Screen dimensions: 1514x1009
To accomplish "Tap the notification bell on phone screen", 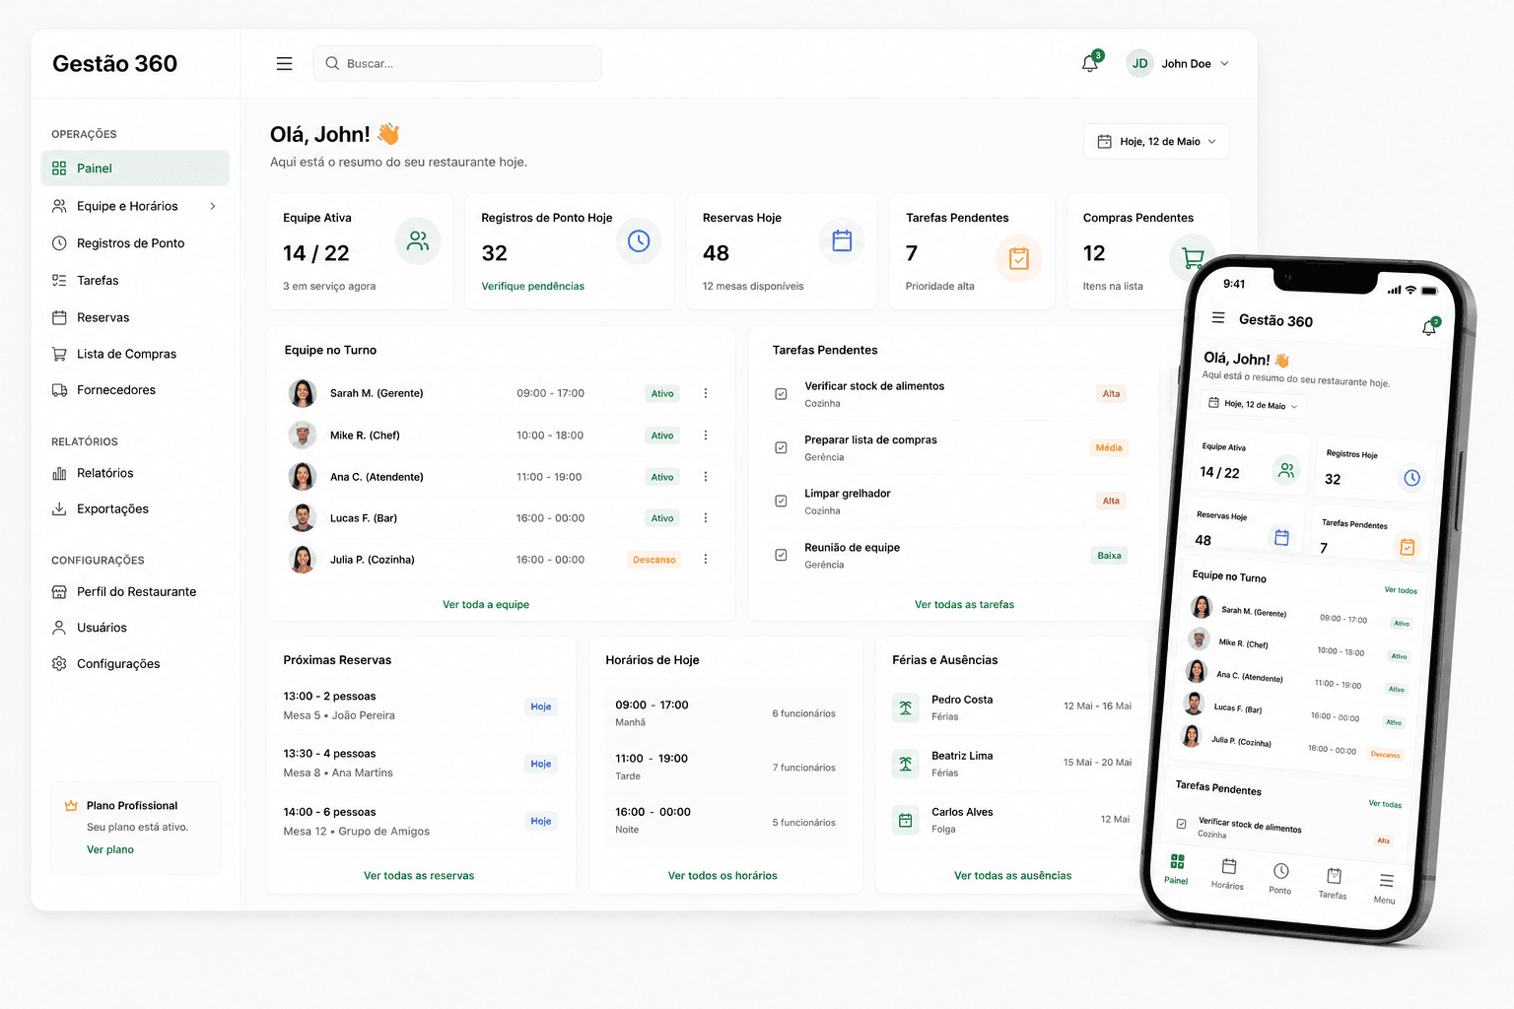I will coord(1429,328).
